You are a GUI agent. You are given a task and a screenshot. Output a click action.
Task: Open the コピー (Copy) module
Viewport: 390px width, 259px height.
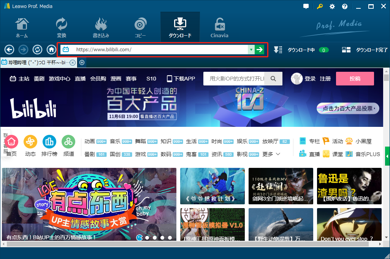tap(140, 28)
